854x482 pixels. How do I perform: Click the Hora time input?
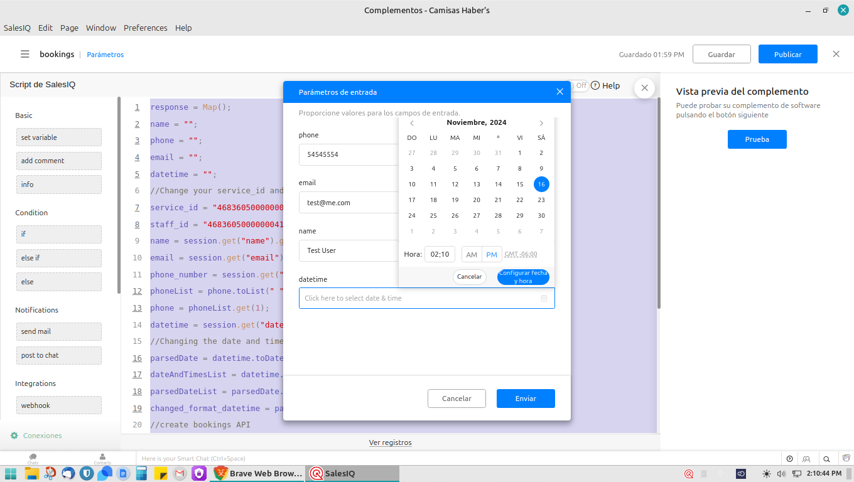coord(440,254)
